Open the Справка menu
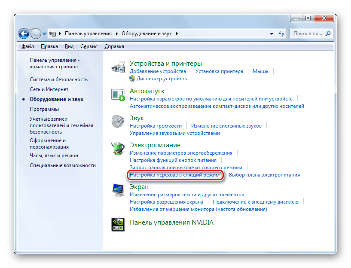Screen dimensions: 351x268 (114, 46)
